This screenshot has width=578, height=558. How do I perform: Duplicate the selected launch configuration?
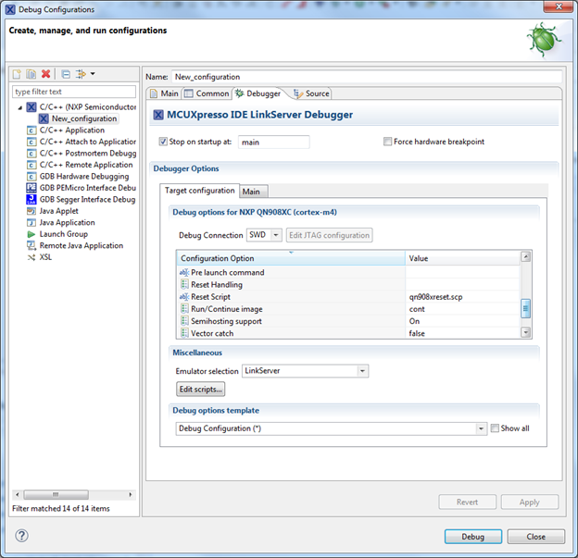coord(31,74)
